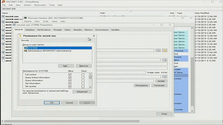Click Everything app icon in title bar
Image resolution: width=223 pixels, height=125 pixels.
(3, 2)
